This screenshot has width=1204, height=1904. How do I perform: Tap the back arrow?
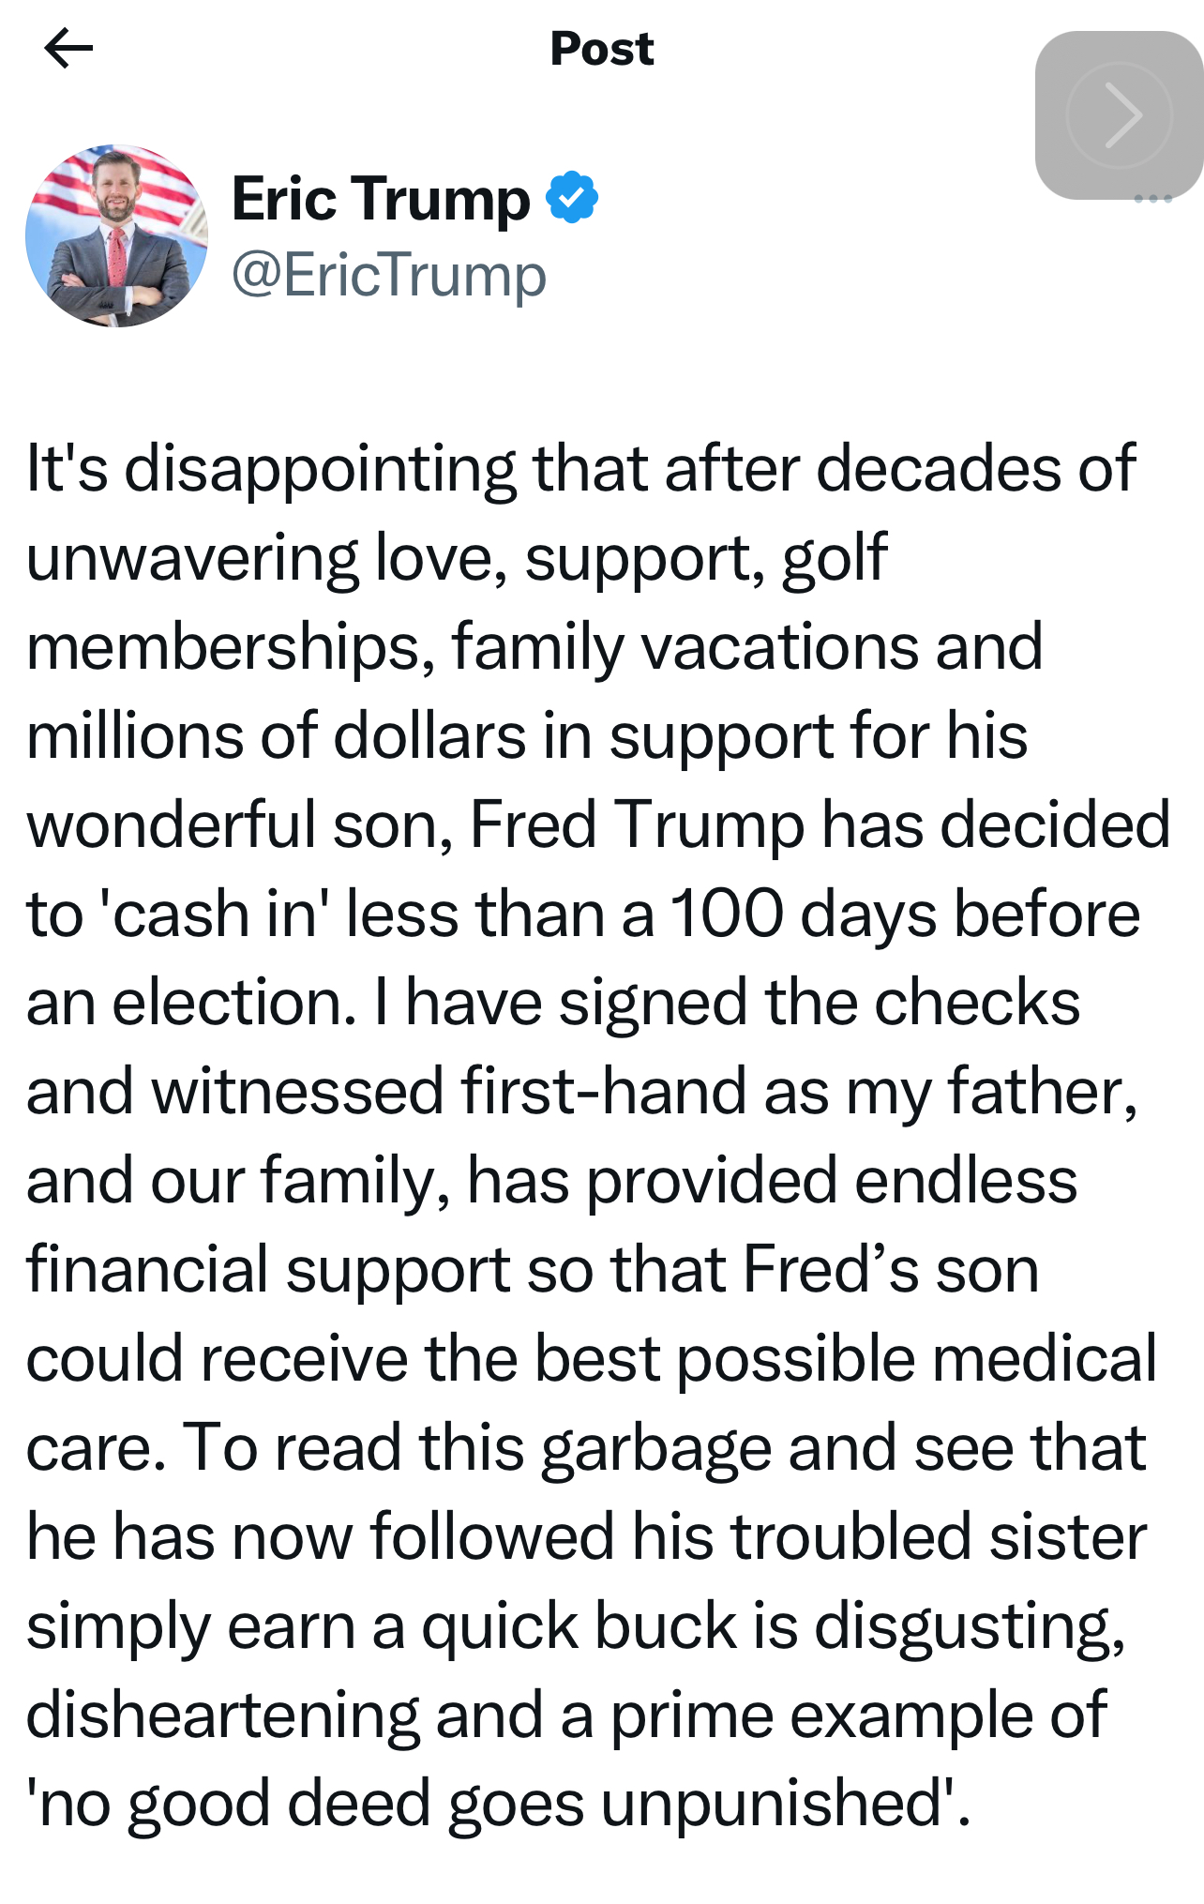click(x=68, y=49)
